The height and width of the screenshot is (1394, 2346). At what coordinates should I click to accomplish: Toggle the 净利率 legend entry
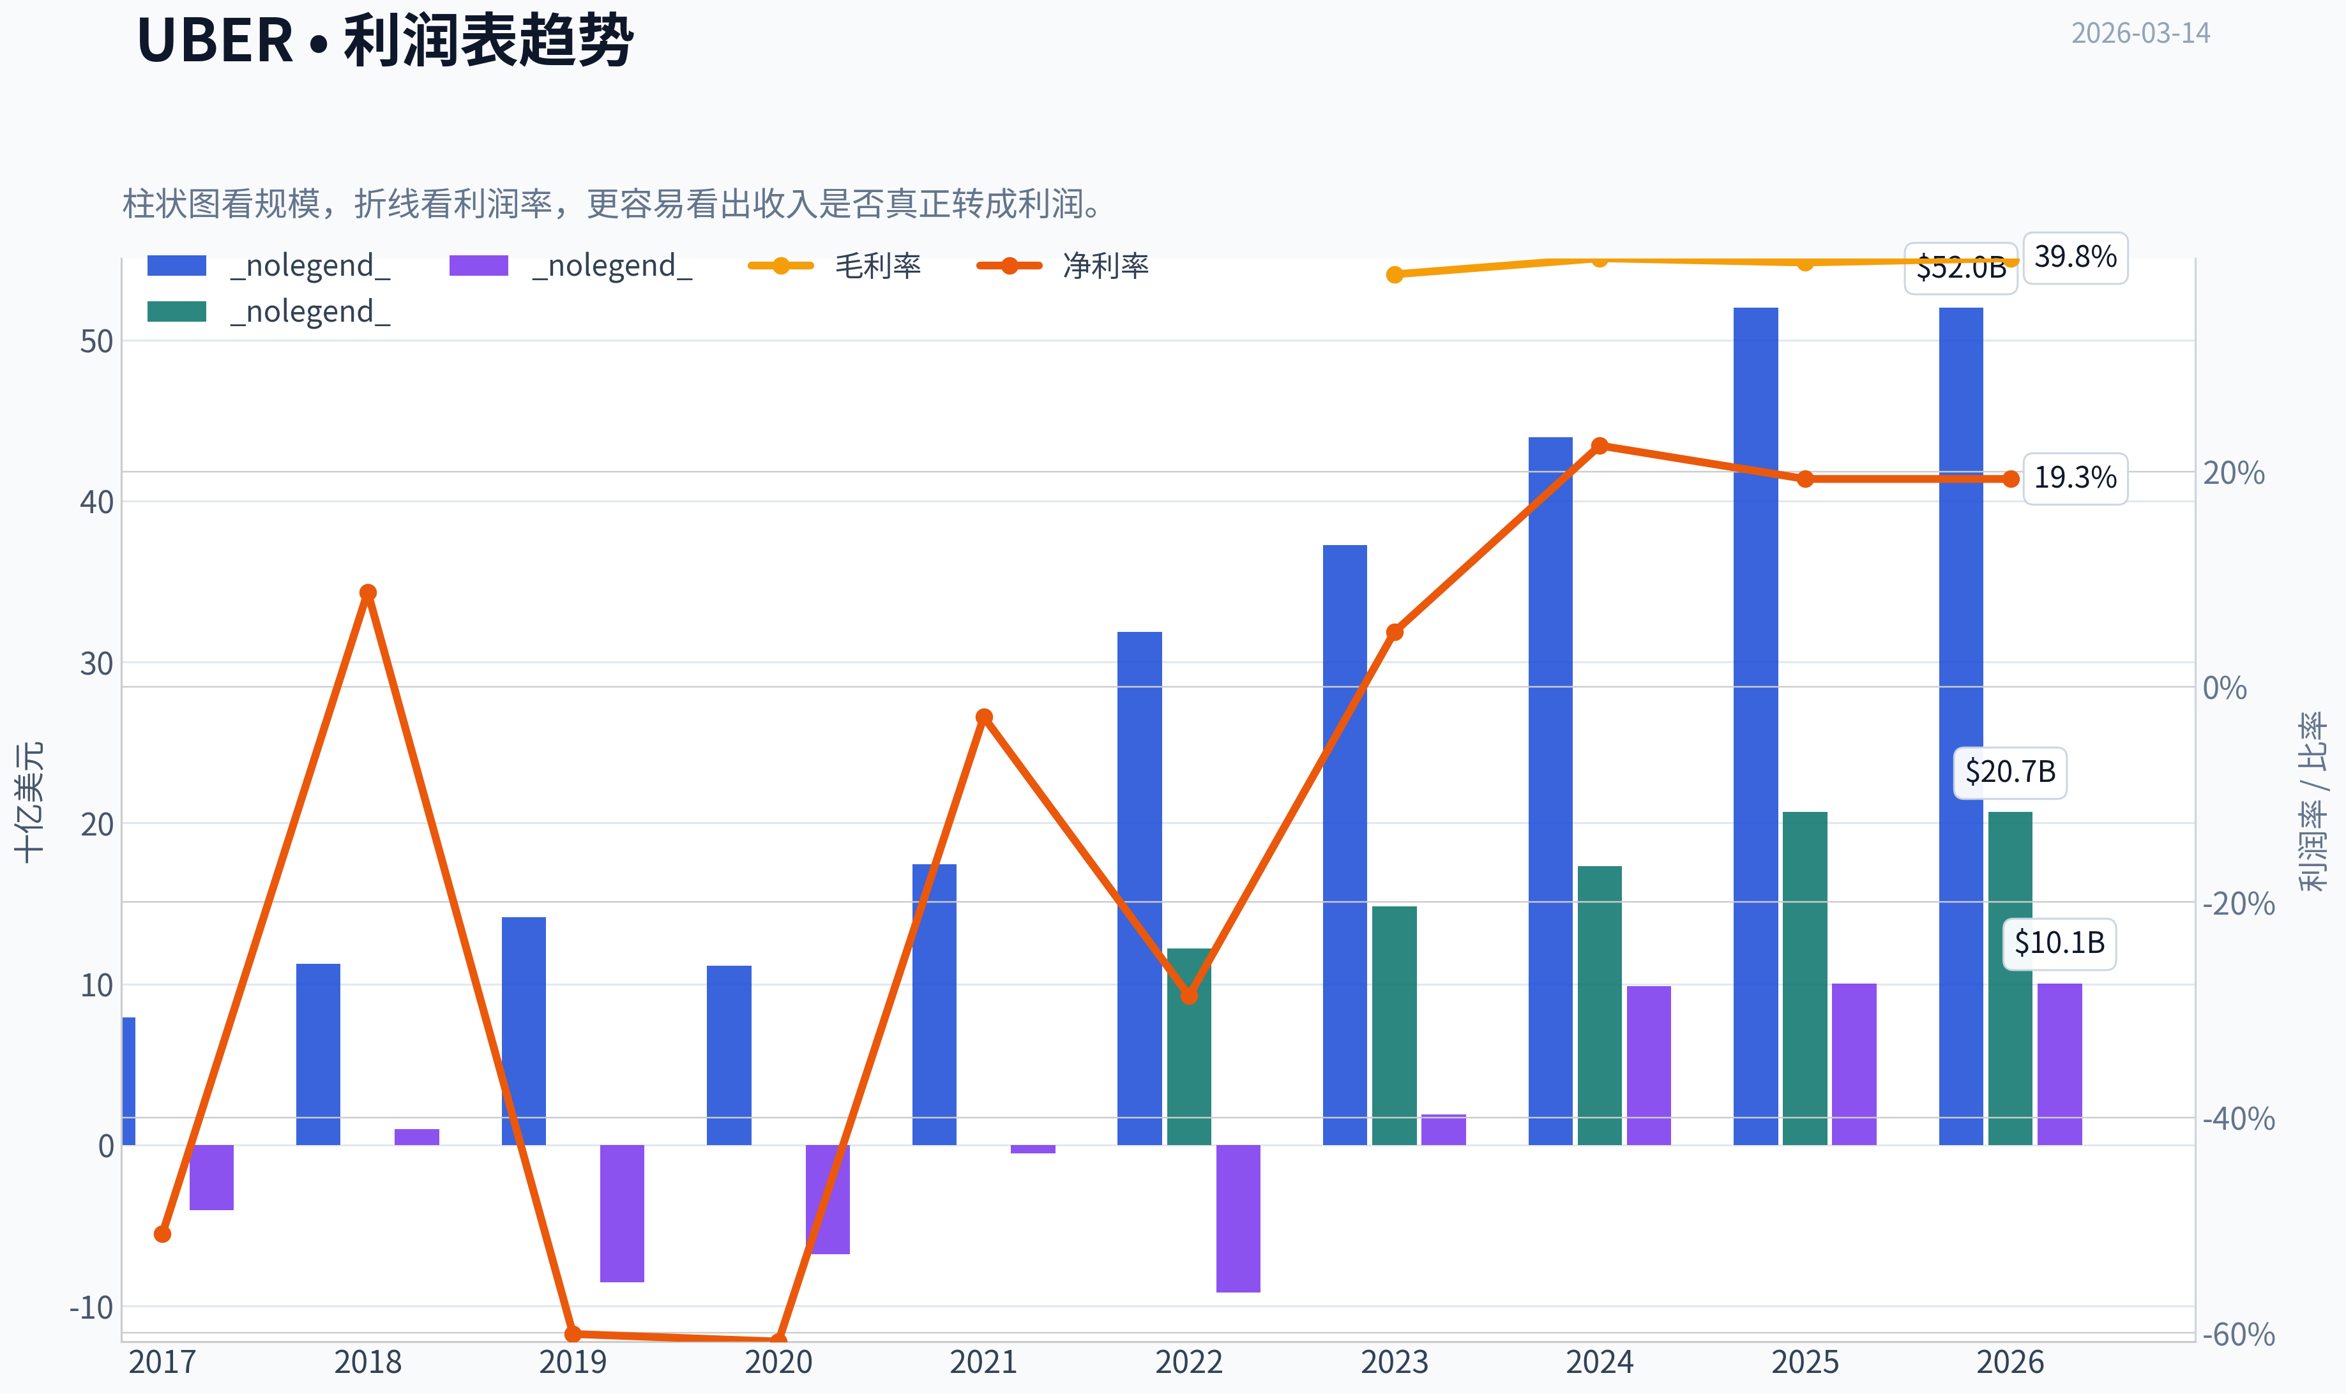pyautogui.click(x=1063, y=266)
